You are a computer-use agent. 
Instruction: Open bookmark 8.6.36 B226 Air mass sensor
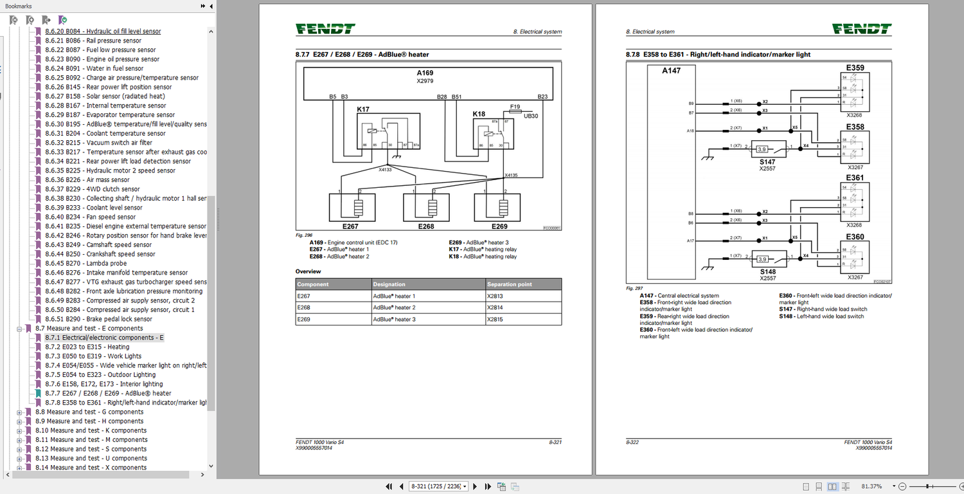87,180
